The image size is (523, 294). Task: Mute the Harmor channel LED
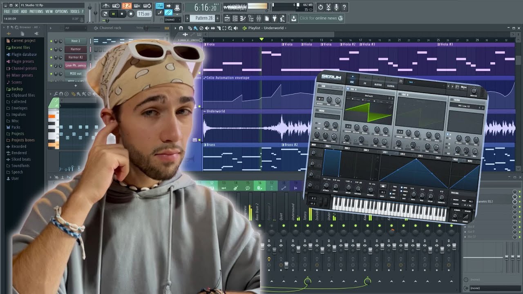tap(51, 49)
